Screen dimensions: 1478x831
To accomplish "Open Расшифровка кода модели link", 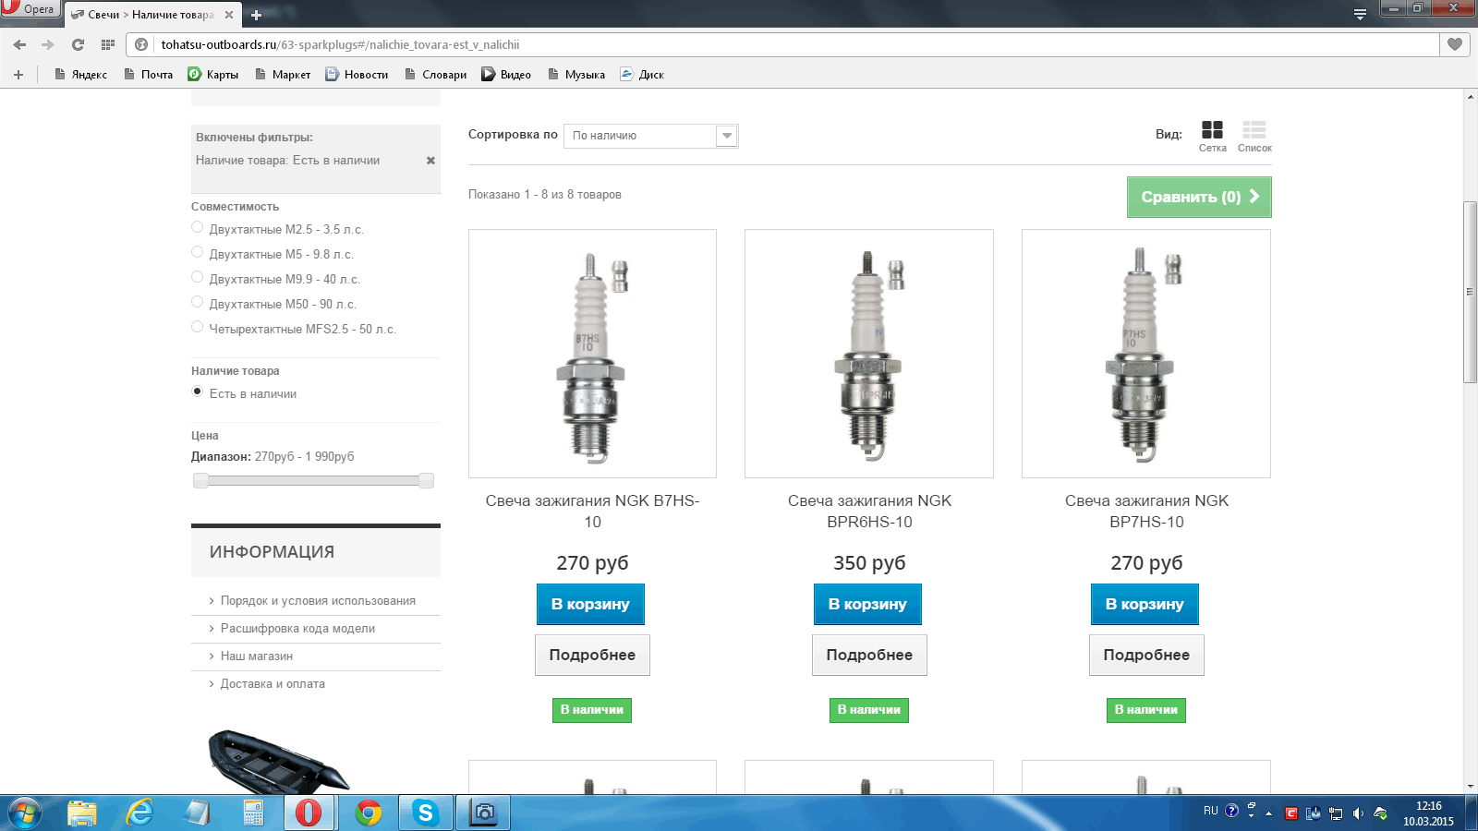I will point(297,629).
